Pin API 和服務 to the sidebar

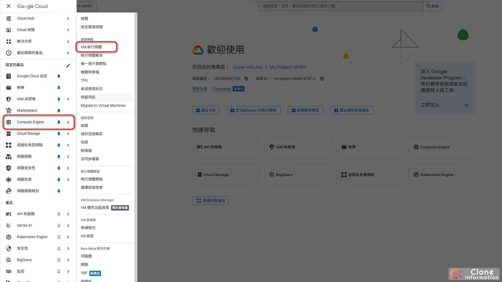point(59,214)
